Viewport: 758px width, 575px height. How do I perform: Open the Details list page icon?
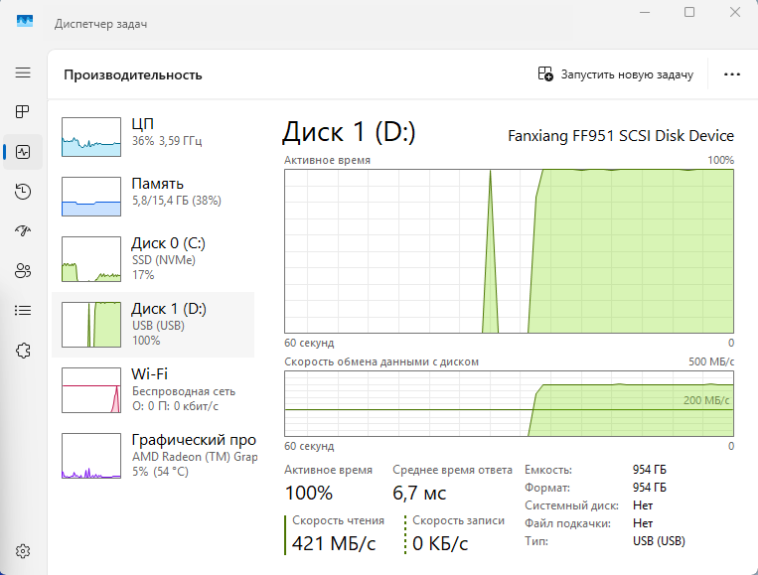coord(23,310)
